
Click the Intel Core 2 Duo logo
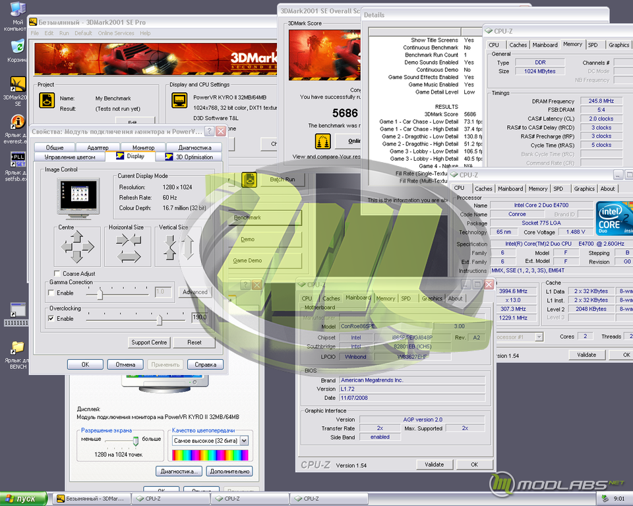click(x=615, y=218)
